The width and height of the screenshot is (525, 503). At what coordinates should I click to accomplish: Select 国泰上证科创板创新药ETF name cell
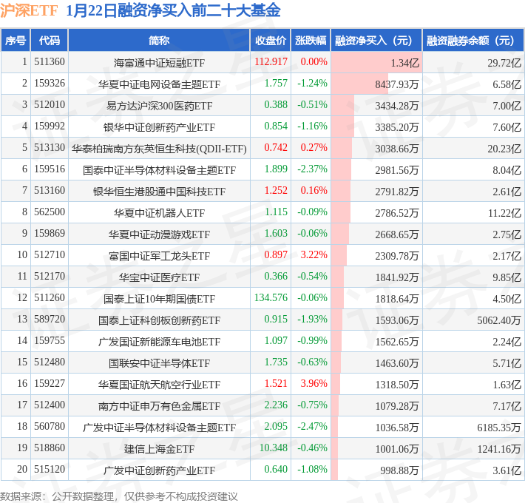pyautogui.click(x=159, y=320)
